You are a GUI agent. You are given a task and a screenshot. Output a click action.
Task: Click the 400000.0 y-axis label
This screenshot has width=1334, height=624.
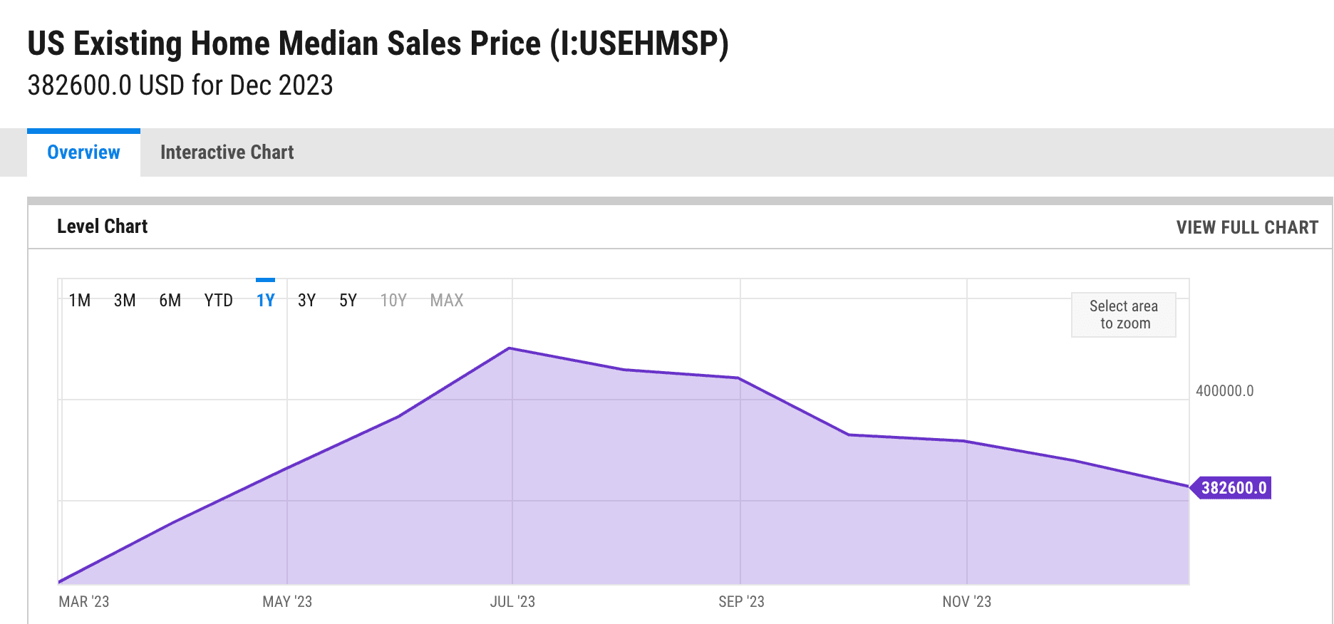pyautogui.click(x=1224, y=391)
